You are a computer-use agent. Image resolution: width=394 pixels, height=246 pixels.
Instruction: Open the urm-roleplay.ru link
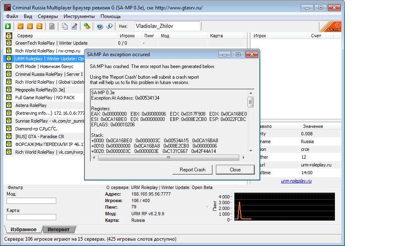pyautogui.click(x=296, y=181)
